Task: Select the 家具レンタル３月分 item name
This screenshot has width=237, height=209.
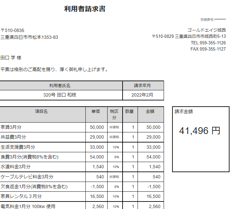Action: tap(21, 196)
